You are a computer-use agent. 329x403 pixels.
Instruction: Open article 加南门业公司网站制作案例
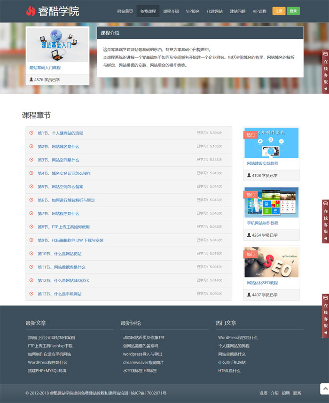click(x=51, y=337)
